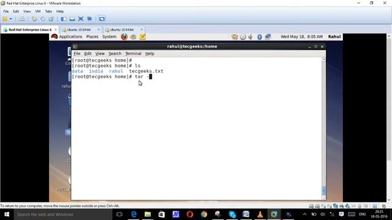This screenshot has width=392, height=220.
Task: Switch to the first Ubuntu 15 64-bit tab
Action: [79, 30]
